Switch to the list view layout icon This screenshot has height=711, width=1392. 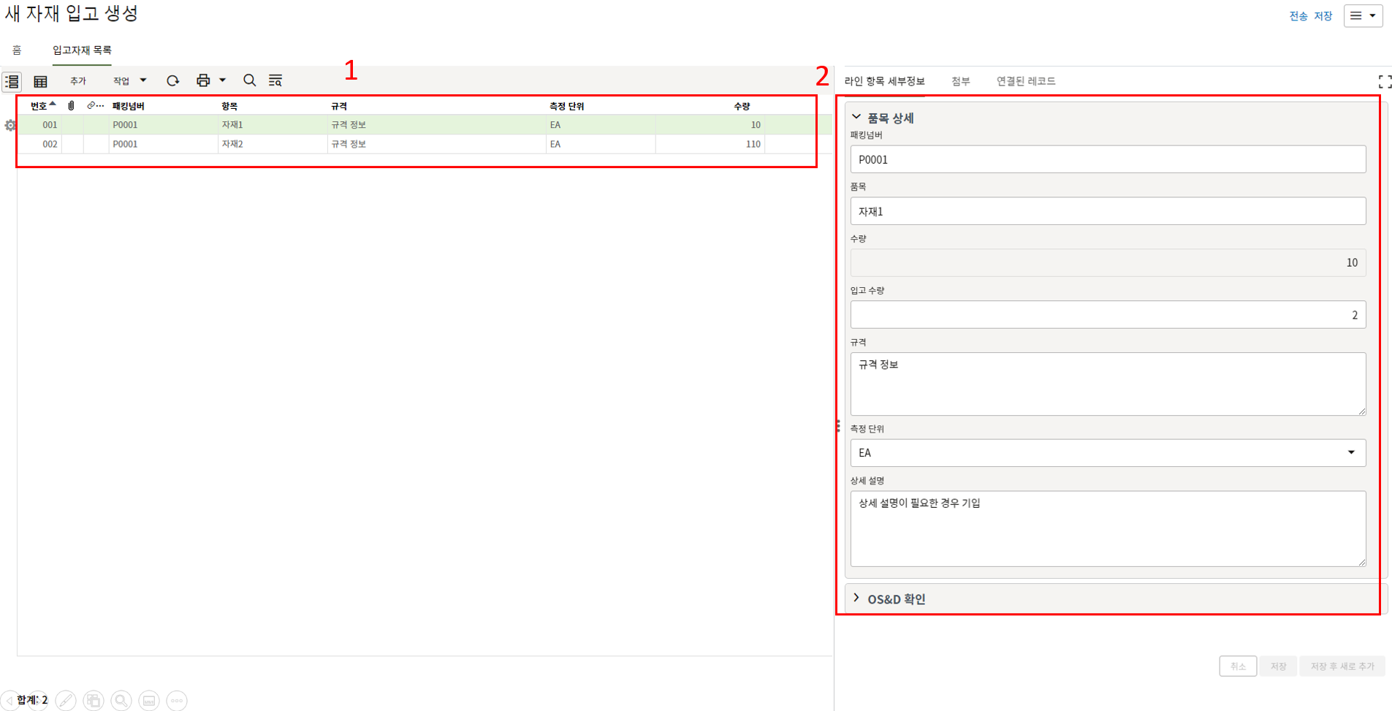pos(12,81)
